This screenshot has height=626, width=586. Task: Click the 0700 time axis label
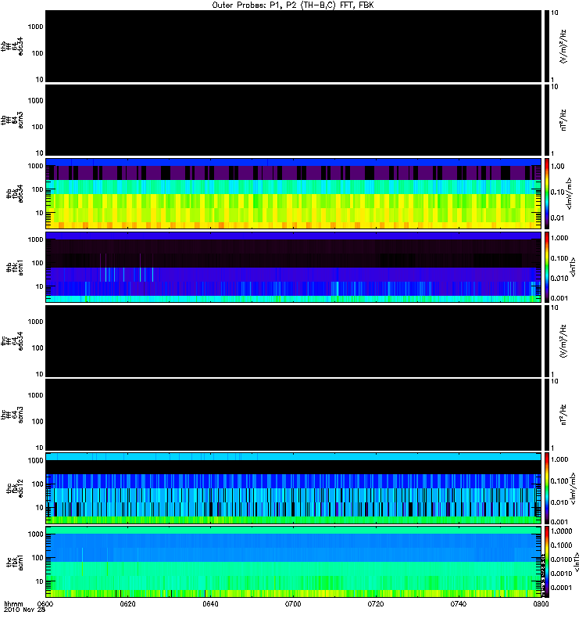(293, 604)
